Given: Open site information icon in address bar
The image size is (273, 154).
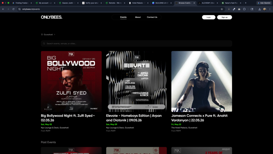Looking at the screenshot, I should [x=19, y=9].
